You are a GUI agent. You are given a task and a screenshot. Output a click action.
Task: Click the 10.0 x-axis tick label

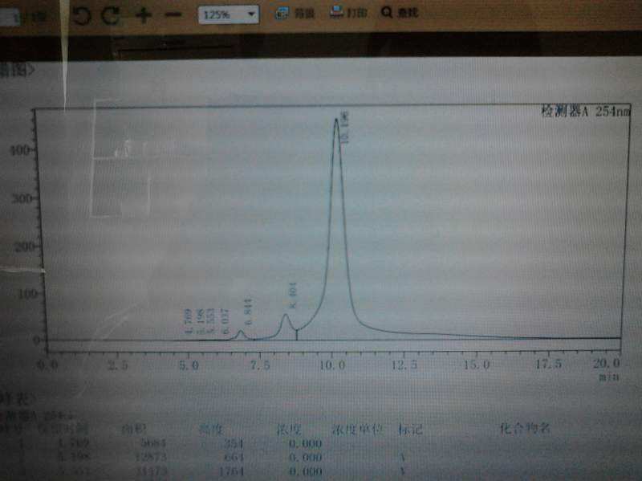[x=332, y=365]
